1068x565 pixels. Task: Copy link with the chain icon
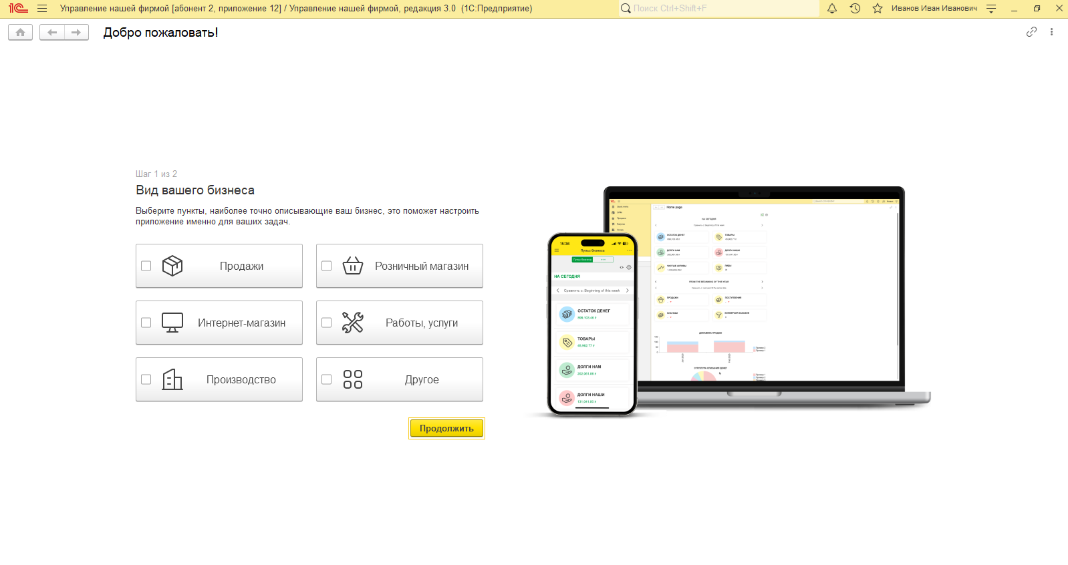1031,32
